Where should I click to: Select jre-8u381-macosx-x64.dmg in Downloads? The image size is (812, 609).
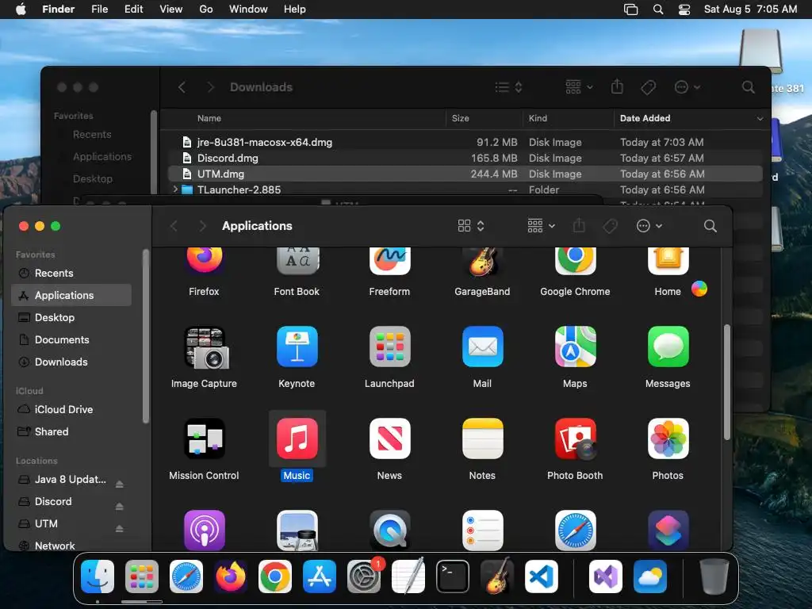click(x=465, y=142)
